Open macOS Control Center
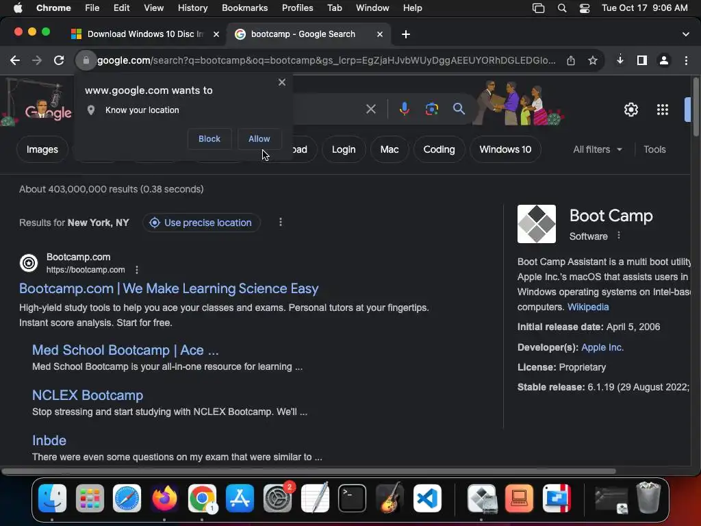The height and width of the screenshot is (526, 701). (x=585, y=8)
